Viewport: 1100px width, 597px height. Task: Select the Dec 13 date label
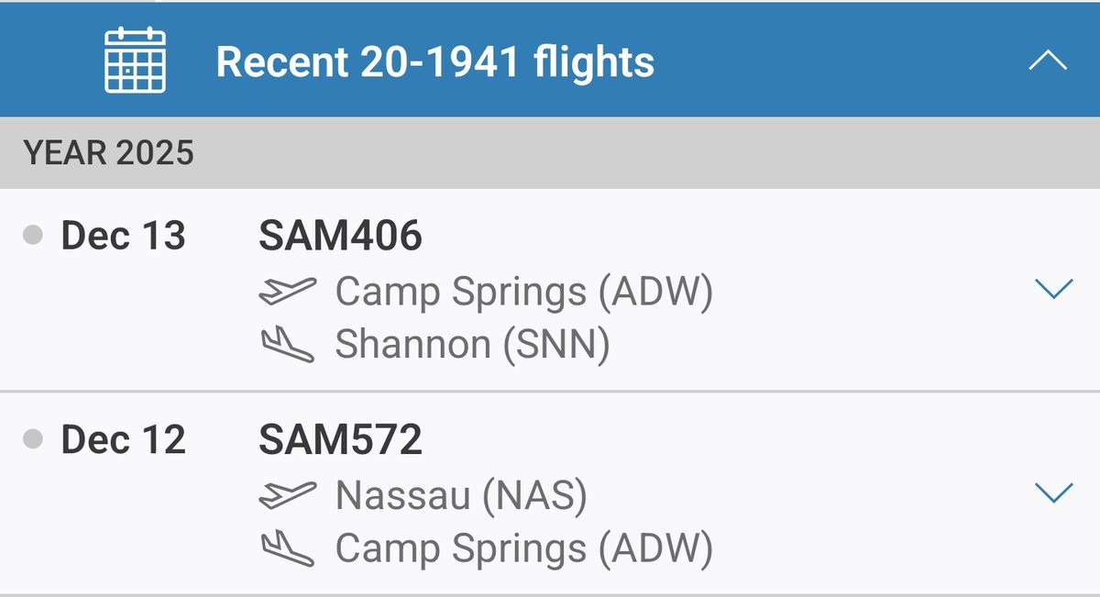point(123,237)
